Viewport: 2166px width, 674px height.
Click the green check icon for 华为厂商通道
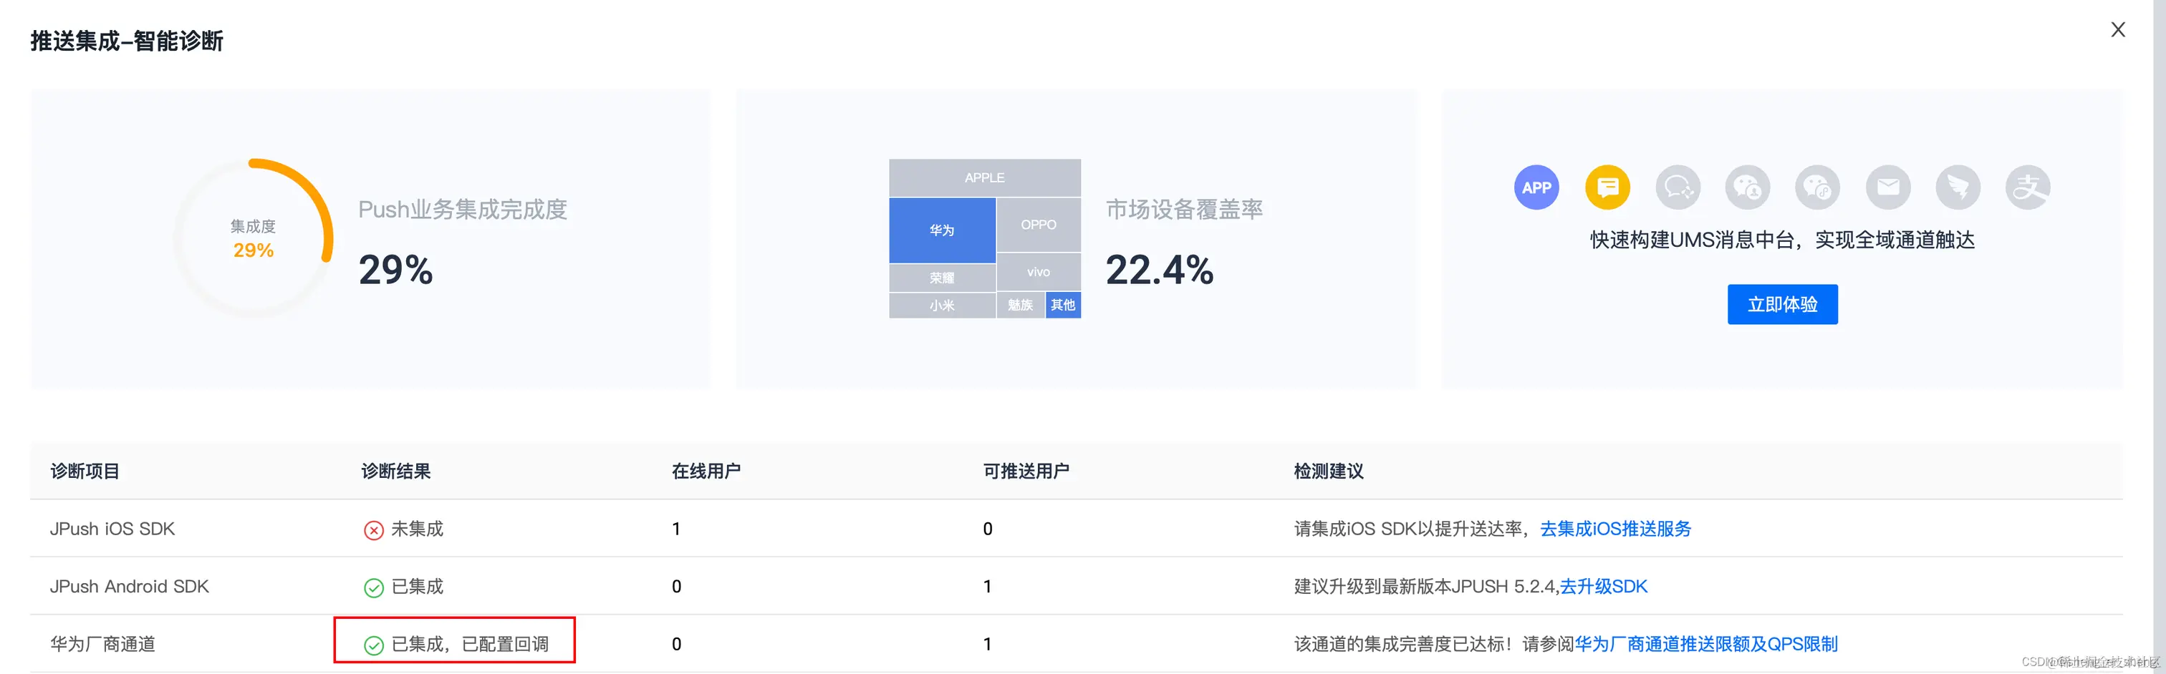(373, 644)
